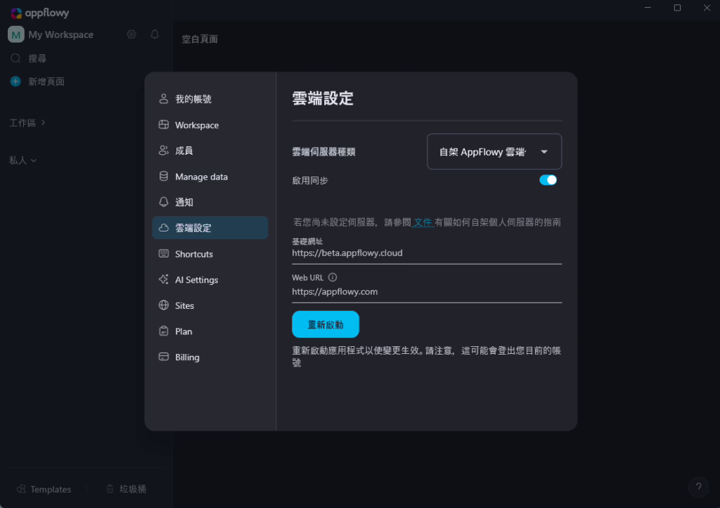Screen dimensions: 720x508
Task: Open Templates from the sidebar footer
Action: (x=44, y=489)
